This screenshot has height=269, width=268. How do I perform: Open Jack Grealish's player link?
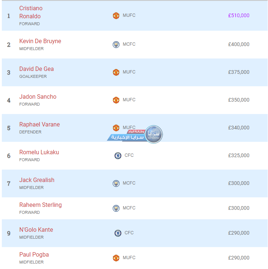pos(37,180)
